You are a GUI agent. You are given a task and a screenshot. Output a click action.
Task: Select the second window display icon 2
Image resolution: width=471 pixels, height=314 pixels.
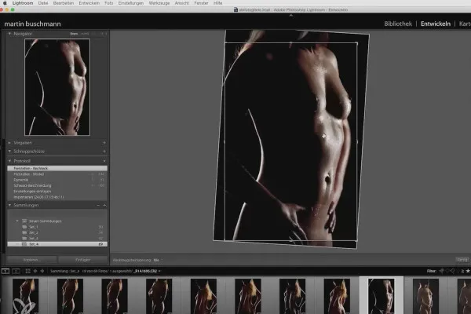(16, 271)
